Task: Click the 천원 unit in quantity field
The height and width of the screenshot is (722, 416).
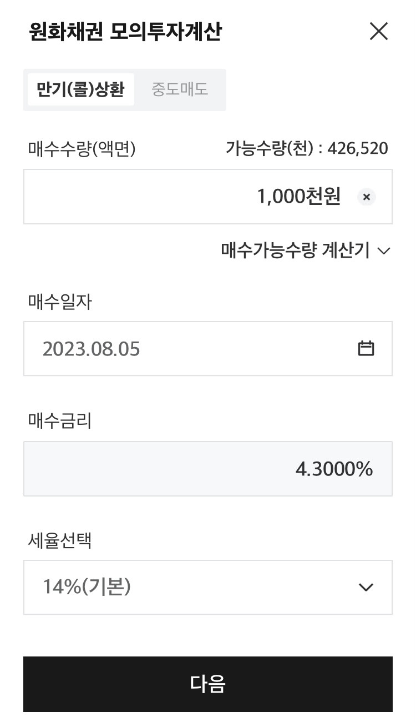Action: (x=323, y=197)
